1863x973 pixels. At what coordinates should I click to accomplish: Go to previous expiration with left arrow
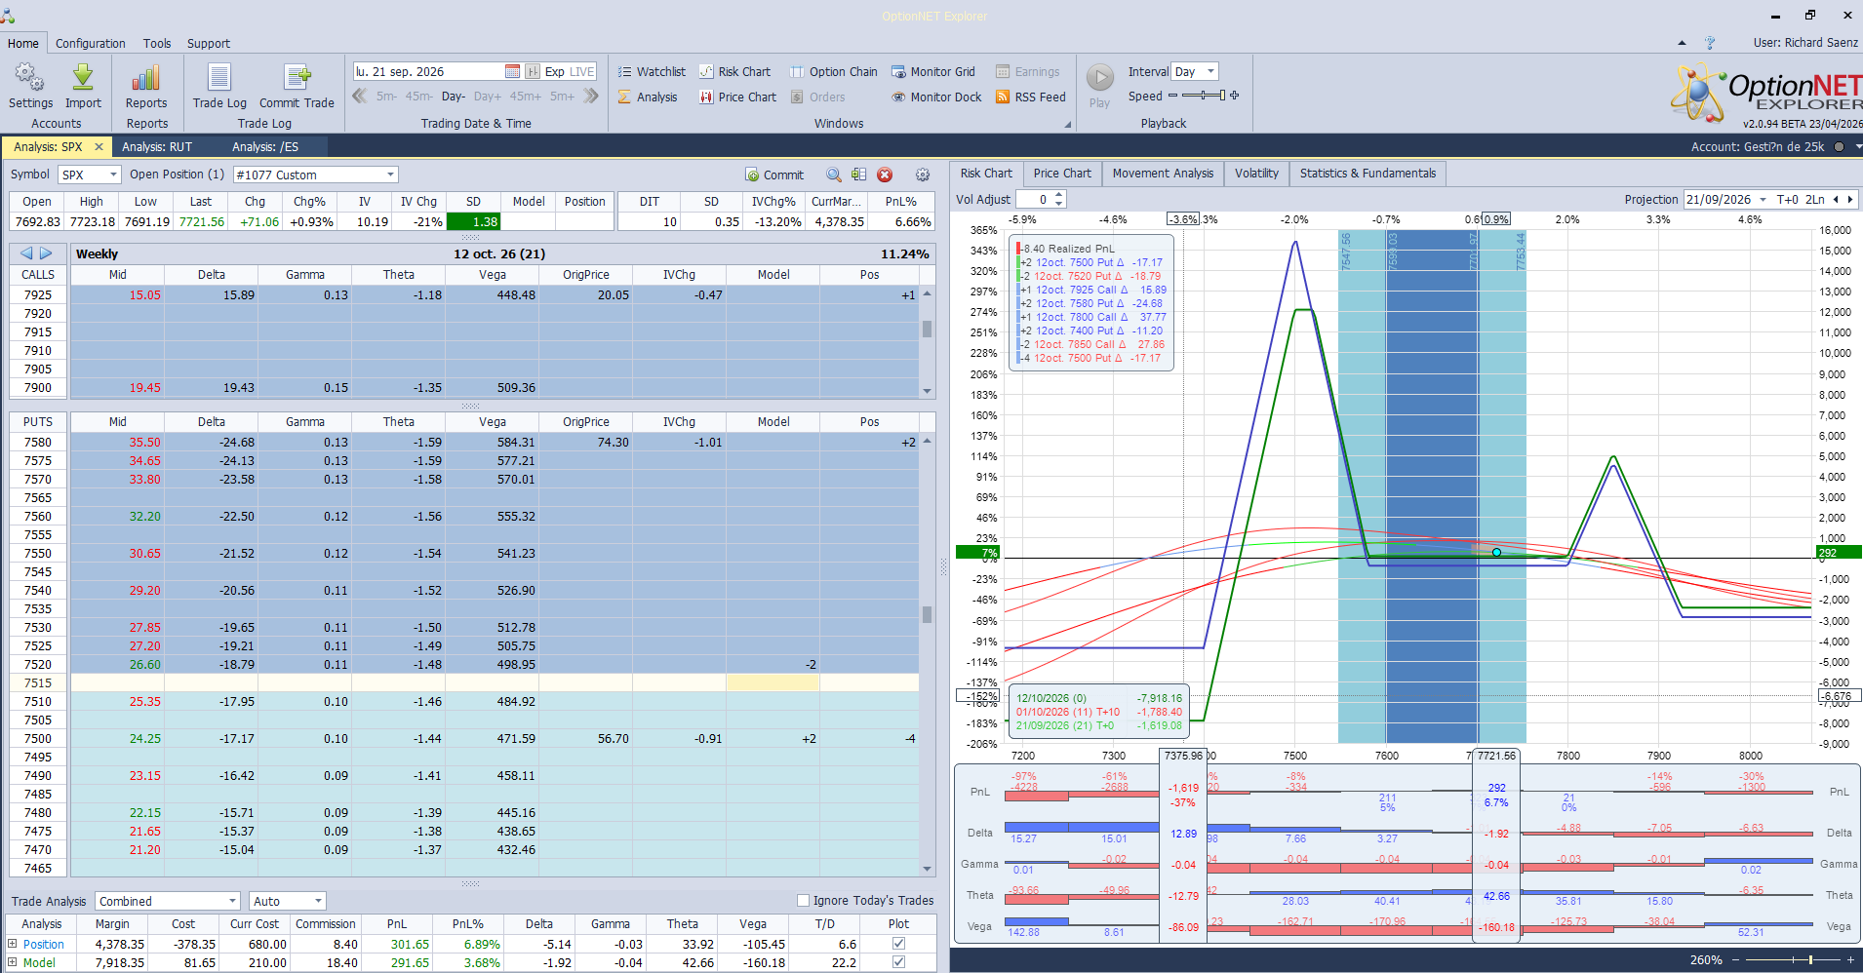[26, 253]
